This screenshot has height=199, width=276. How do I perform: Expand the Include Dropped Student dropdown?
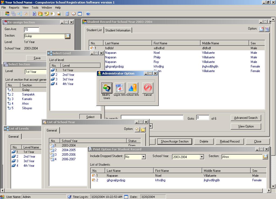click(143, 157)
